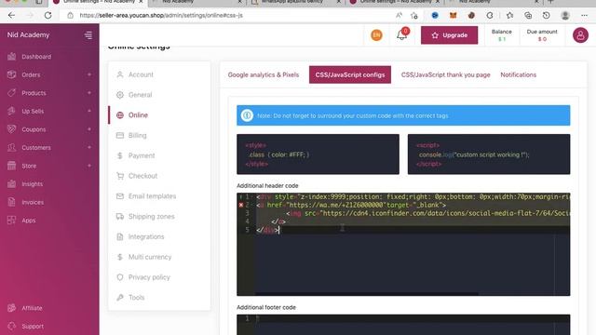Click the EN language badge
596x335 pixels.
[x=376, y=35]
